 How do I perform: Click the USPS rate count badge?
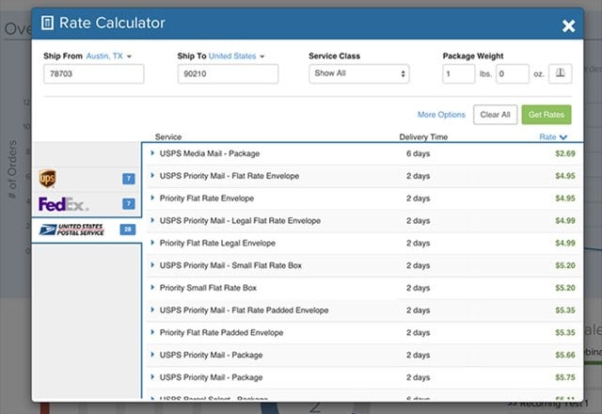pyautogui.click(x=128, y=230)
